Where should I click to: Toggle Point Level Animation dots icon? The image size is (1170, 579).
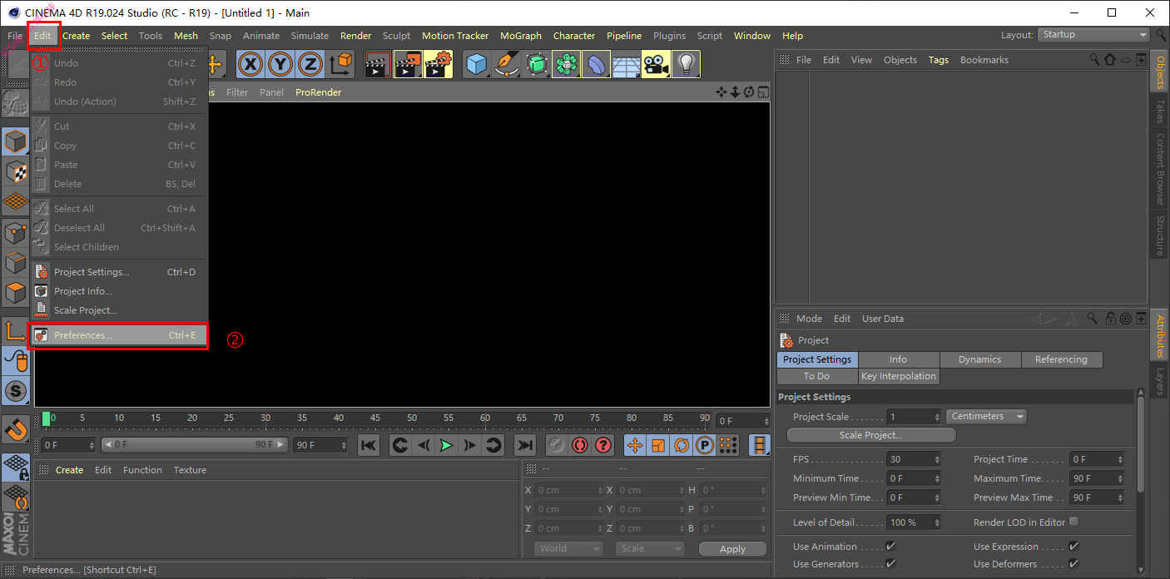(x=728, y=445)
